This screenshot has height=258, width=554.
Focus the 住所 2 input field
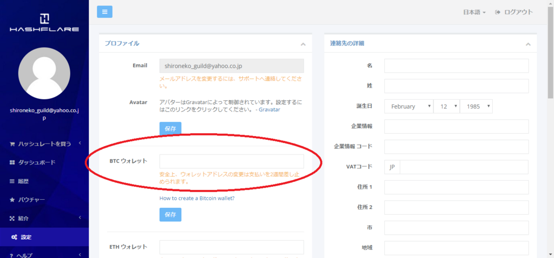coord(457,208)
